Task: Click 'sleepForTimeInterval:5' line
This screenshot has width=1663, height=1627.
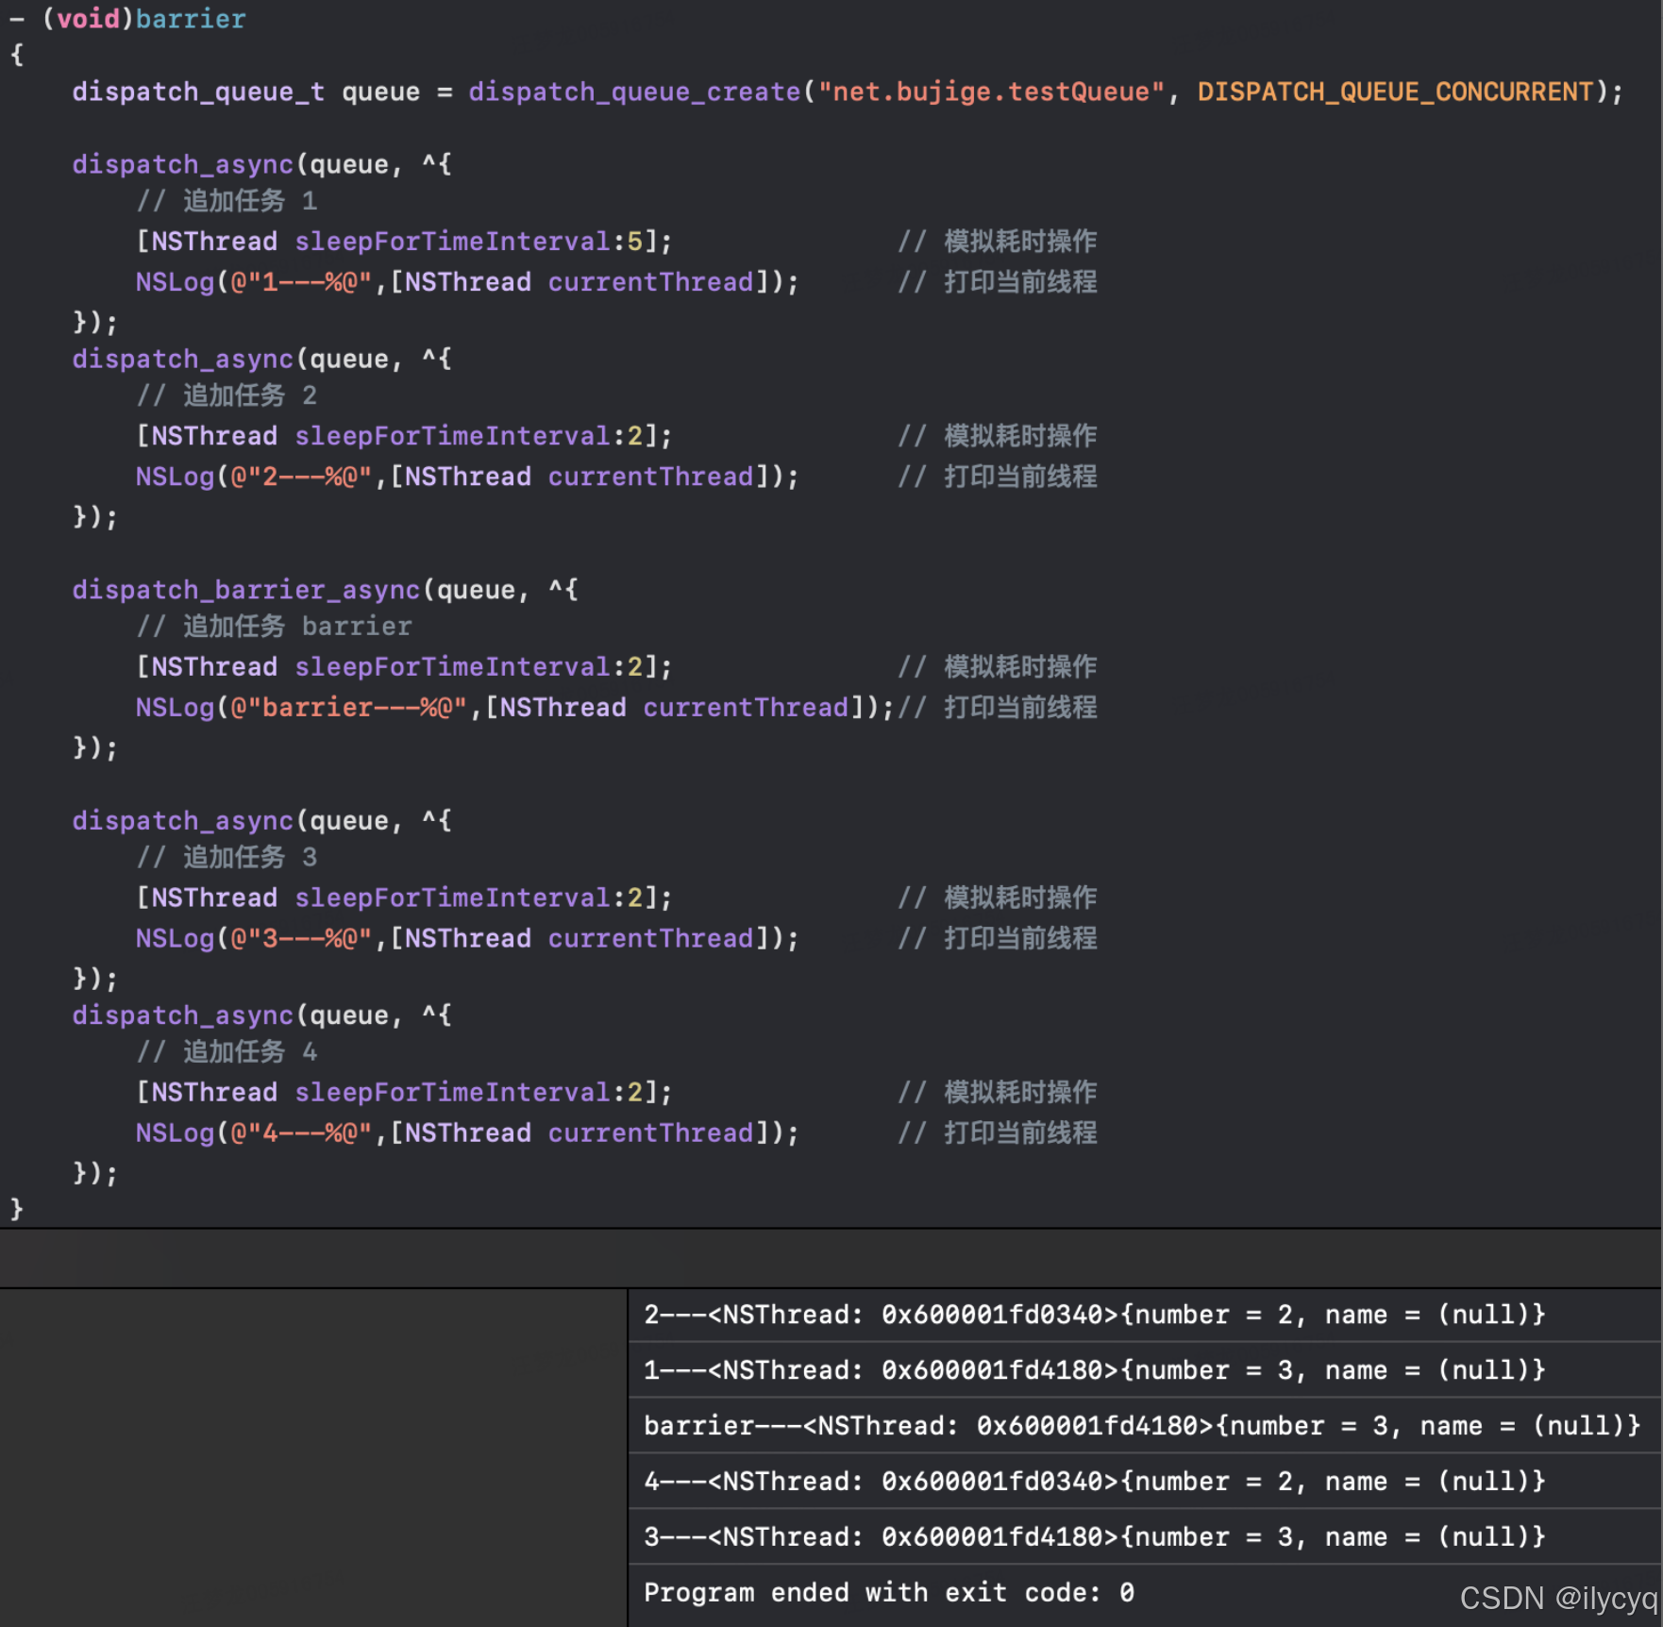Action: point(404,242)
